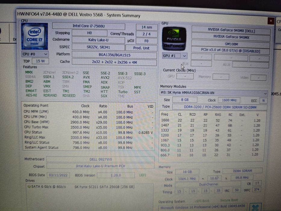Click the NVIDIA GeForce logo
Image resolution: width=281 pixels, height=211 pixels.
tap(174, 38)
